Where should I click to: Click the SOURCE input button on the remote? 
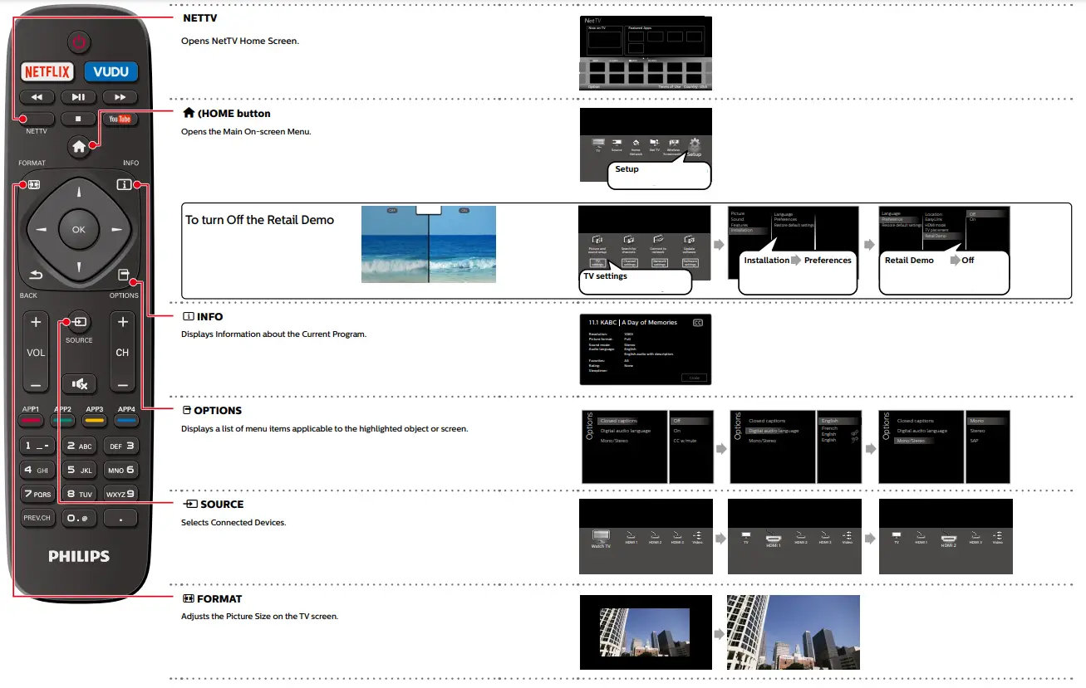pos(79,322)
